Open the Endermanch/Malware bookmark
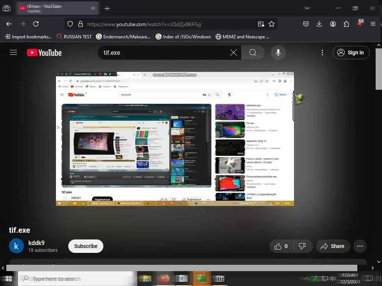The width and height of the screenshot is (382, 286). point(123,37)
